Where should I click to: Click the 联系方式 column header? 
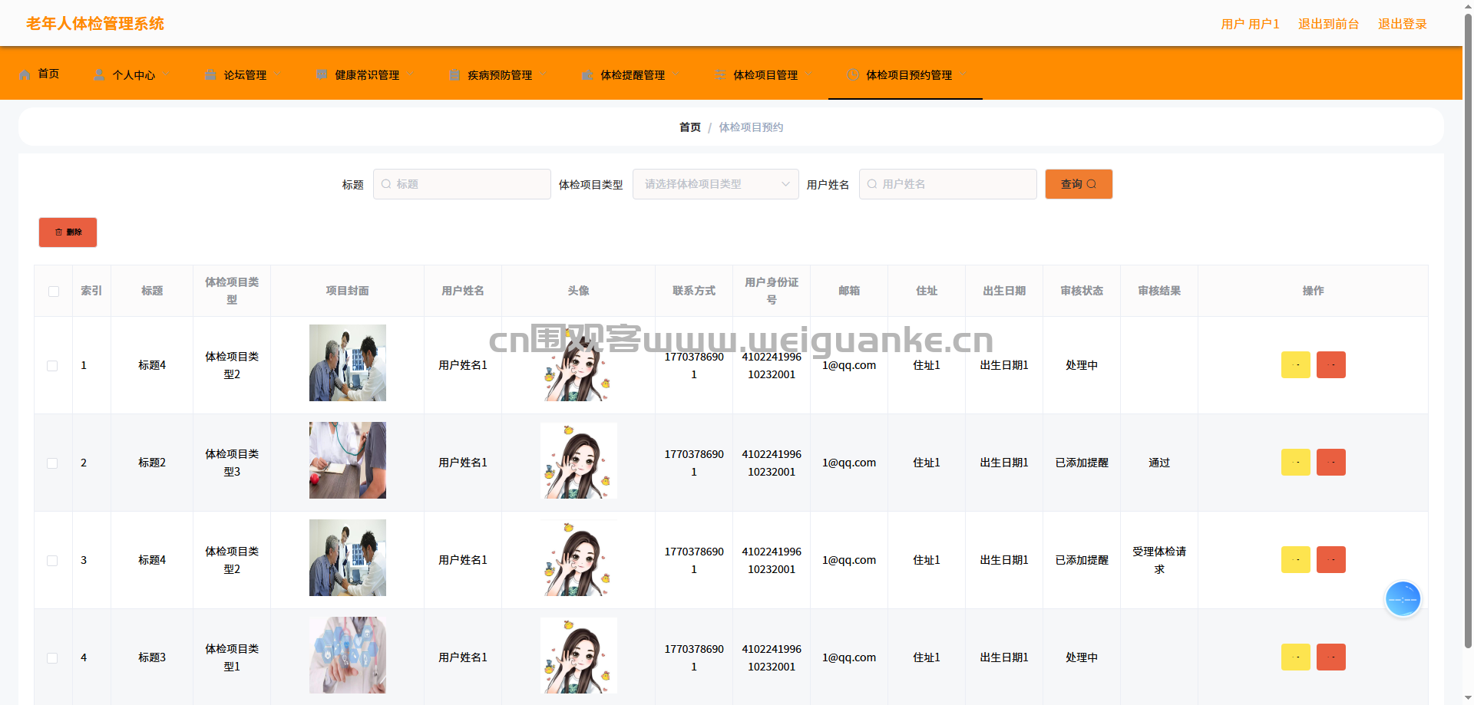tap(694, 291)
